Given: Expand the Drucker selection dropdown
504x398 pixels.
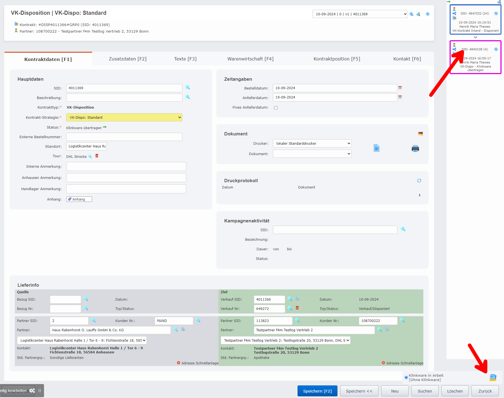Looking at the screenshot, I should coord(312,143).
